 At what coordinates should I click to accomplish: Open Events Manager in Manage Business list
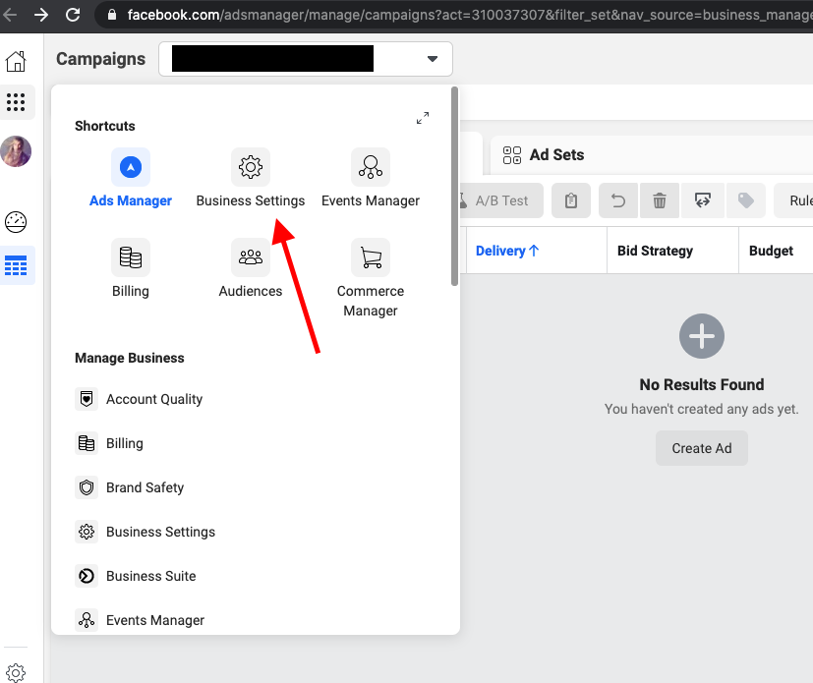(x=140, y=620)
